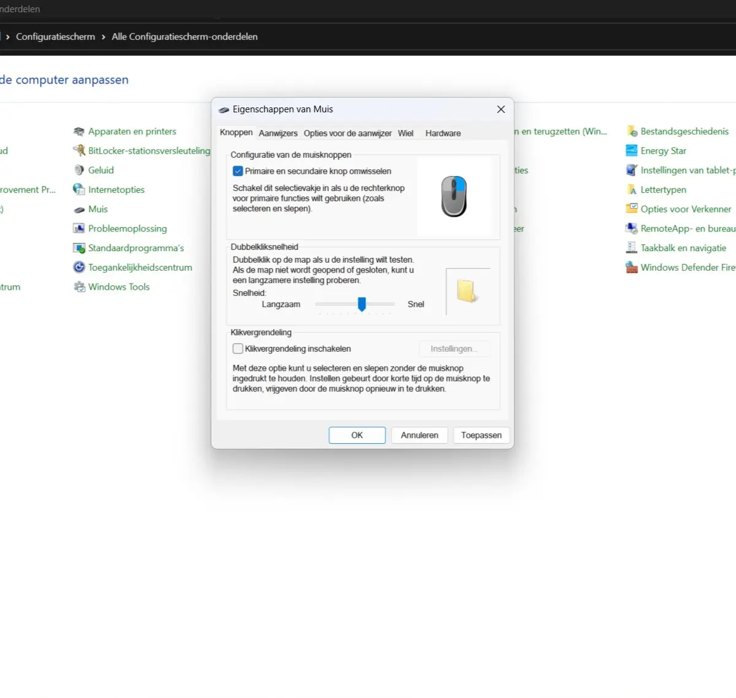Open the Energy Star icon
736x698 pixels.
[631, 151]
